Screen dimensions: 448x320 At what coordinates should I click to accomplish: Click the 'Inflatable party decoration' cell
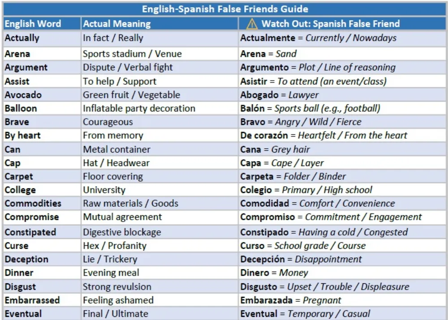pos(159,108)
